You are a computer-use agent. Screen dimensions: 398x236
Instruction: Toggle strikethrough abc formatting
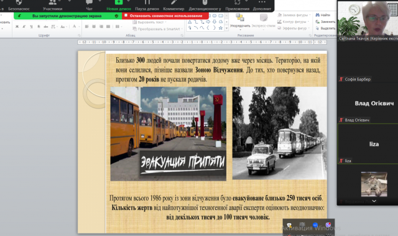(x=45, y=26)
